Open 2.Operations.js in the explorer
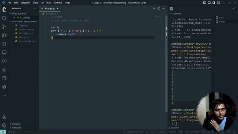This screenshot has width=238, height=134. 26,29
